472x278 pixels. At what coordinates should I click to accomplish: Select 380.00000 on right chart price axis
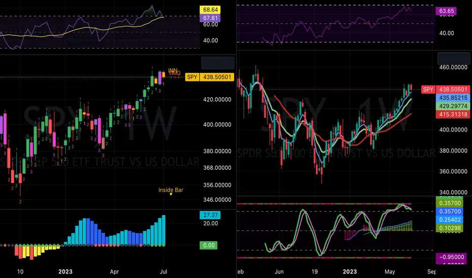tap(453, 151)
